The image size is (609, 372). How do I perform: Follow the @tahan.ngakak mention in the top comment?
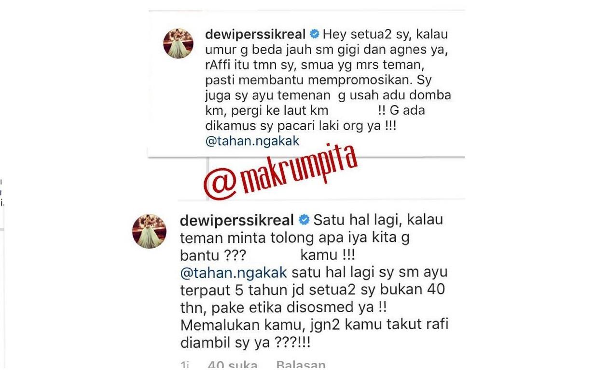pyautogui.click(x=252, y=141)
